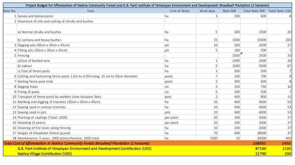Click 'post' unit in Transport of fence posts row

click(168, 97)
